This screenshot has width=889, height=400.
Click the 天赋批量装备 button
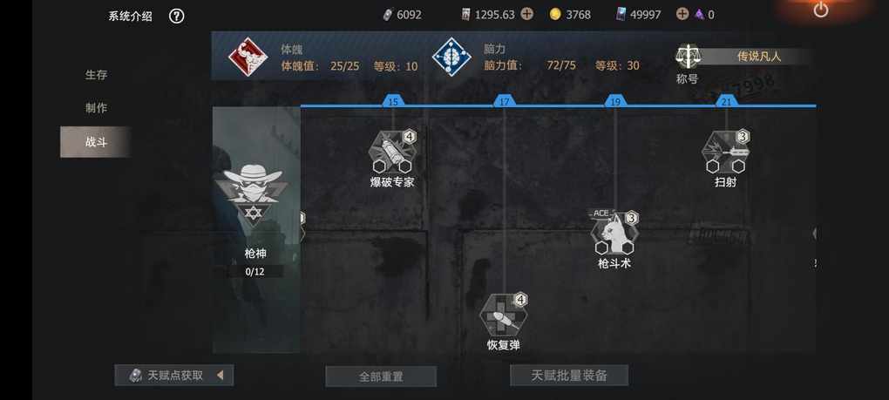[569, 375]
